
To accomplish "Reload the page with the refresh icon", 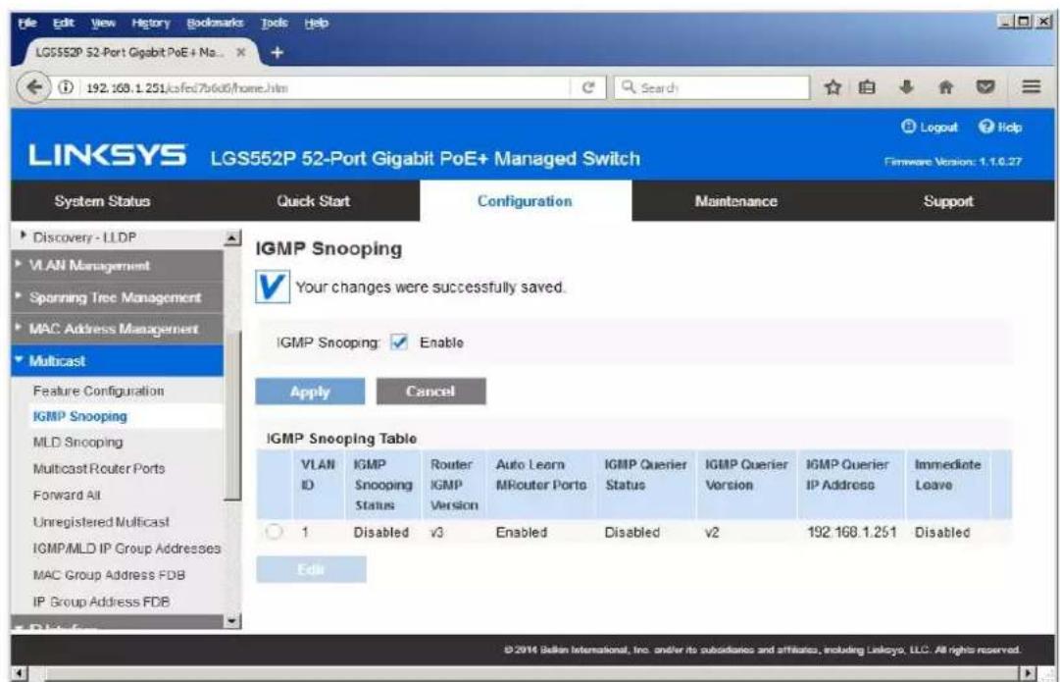I will coord(588,88).
